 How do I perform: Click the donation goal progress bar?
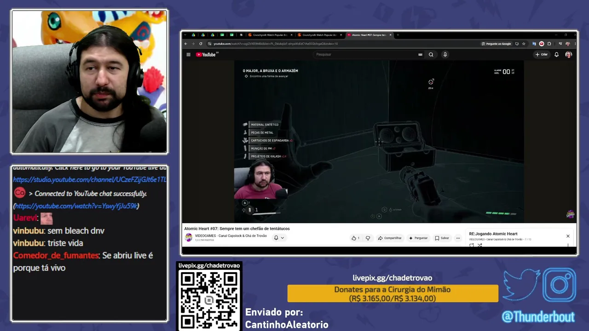pos(393,294)
